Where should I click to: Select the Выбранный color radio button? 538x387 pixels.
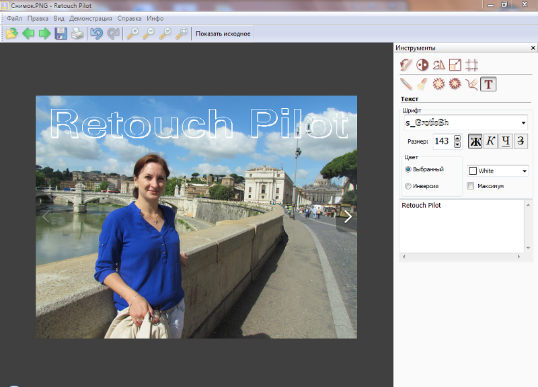click(408, 169)
